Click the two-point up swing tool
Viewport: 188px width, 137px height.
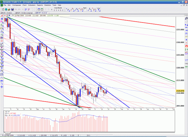(72, 9)
